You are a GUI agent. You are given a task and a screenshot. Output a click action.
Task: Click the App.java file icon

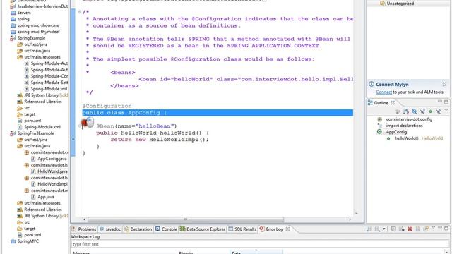[x=33, y=197]
